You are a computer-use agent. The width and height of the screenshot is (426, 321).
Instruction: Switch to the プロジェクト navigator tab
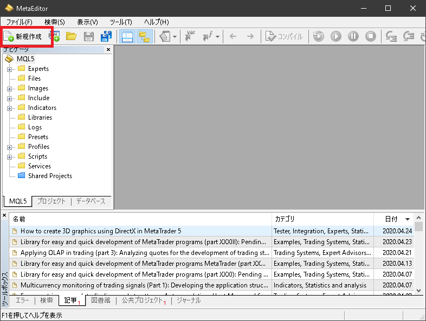[x=51, y=201]
